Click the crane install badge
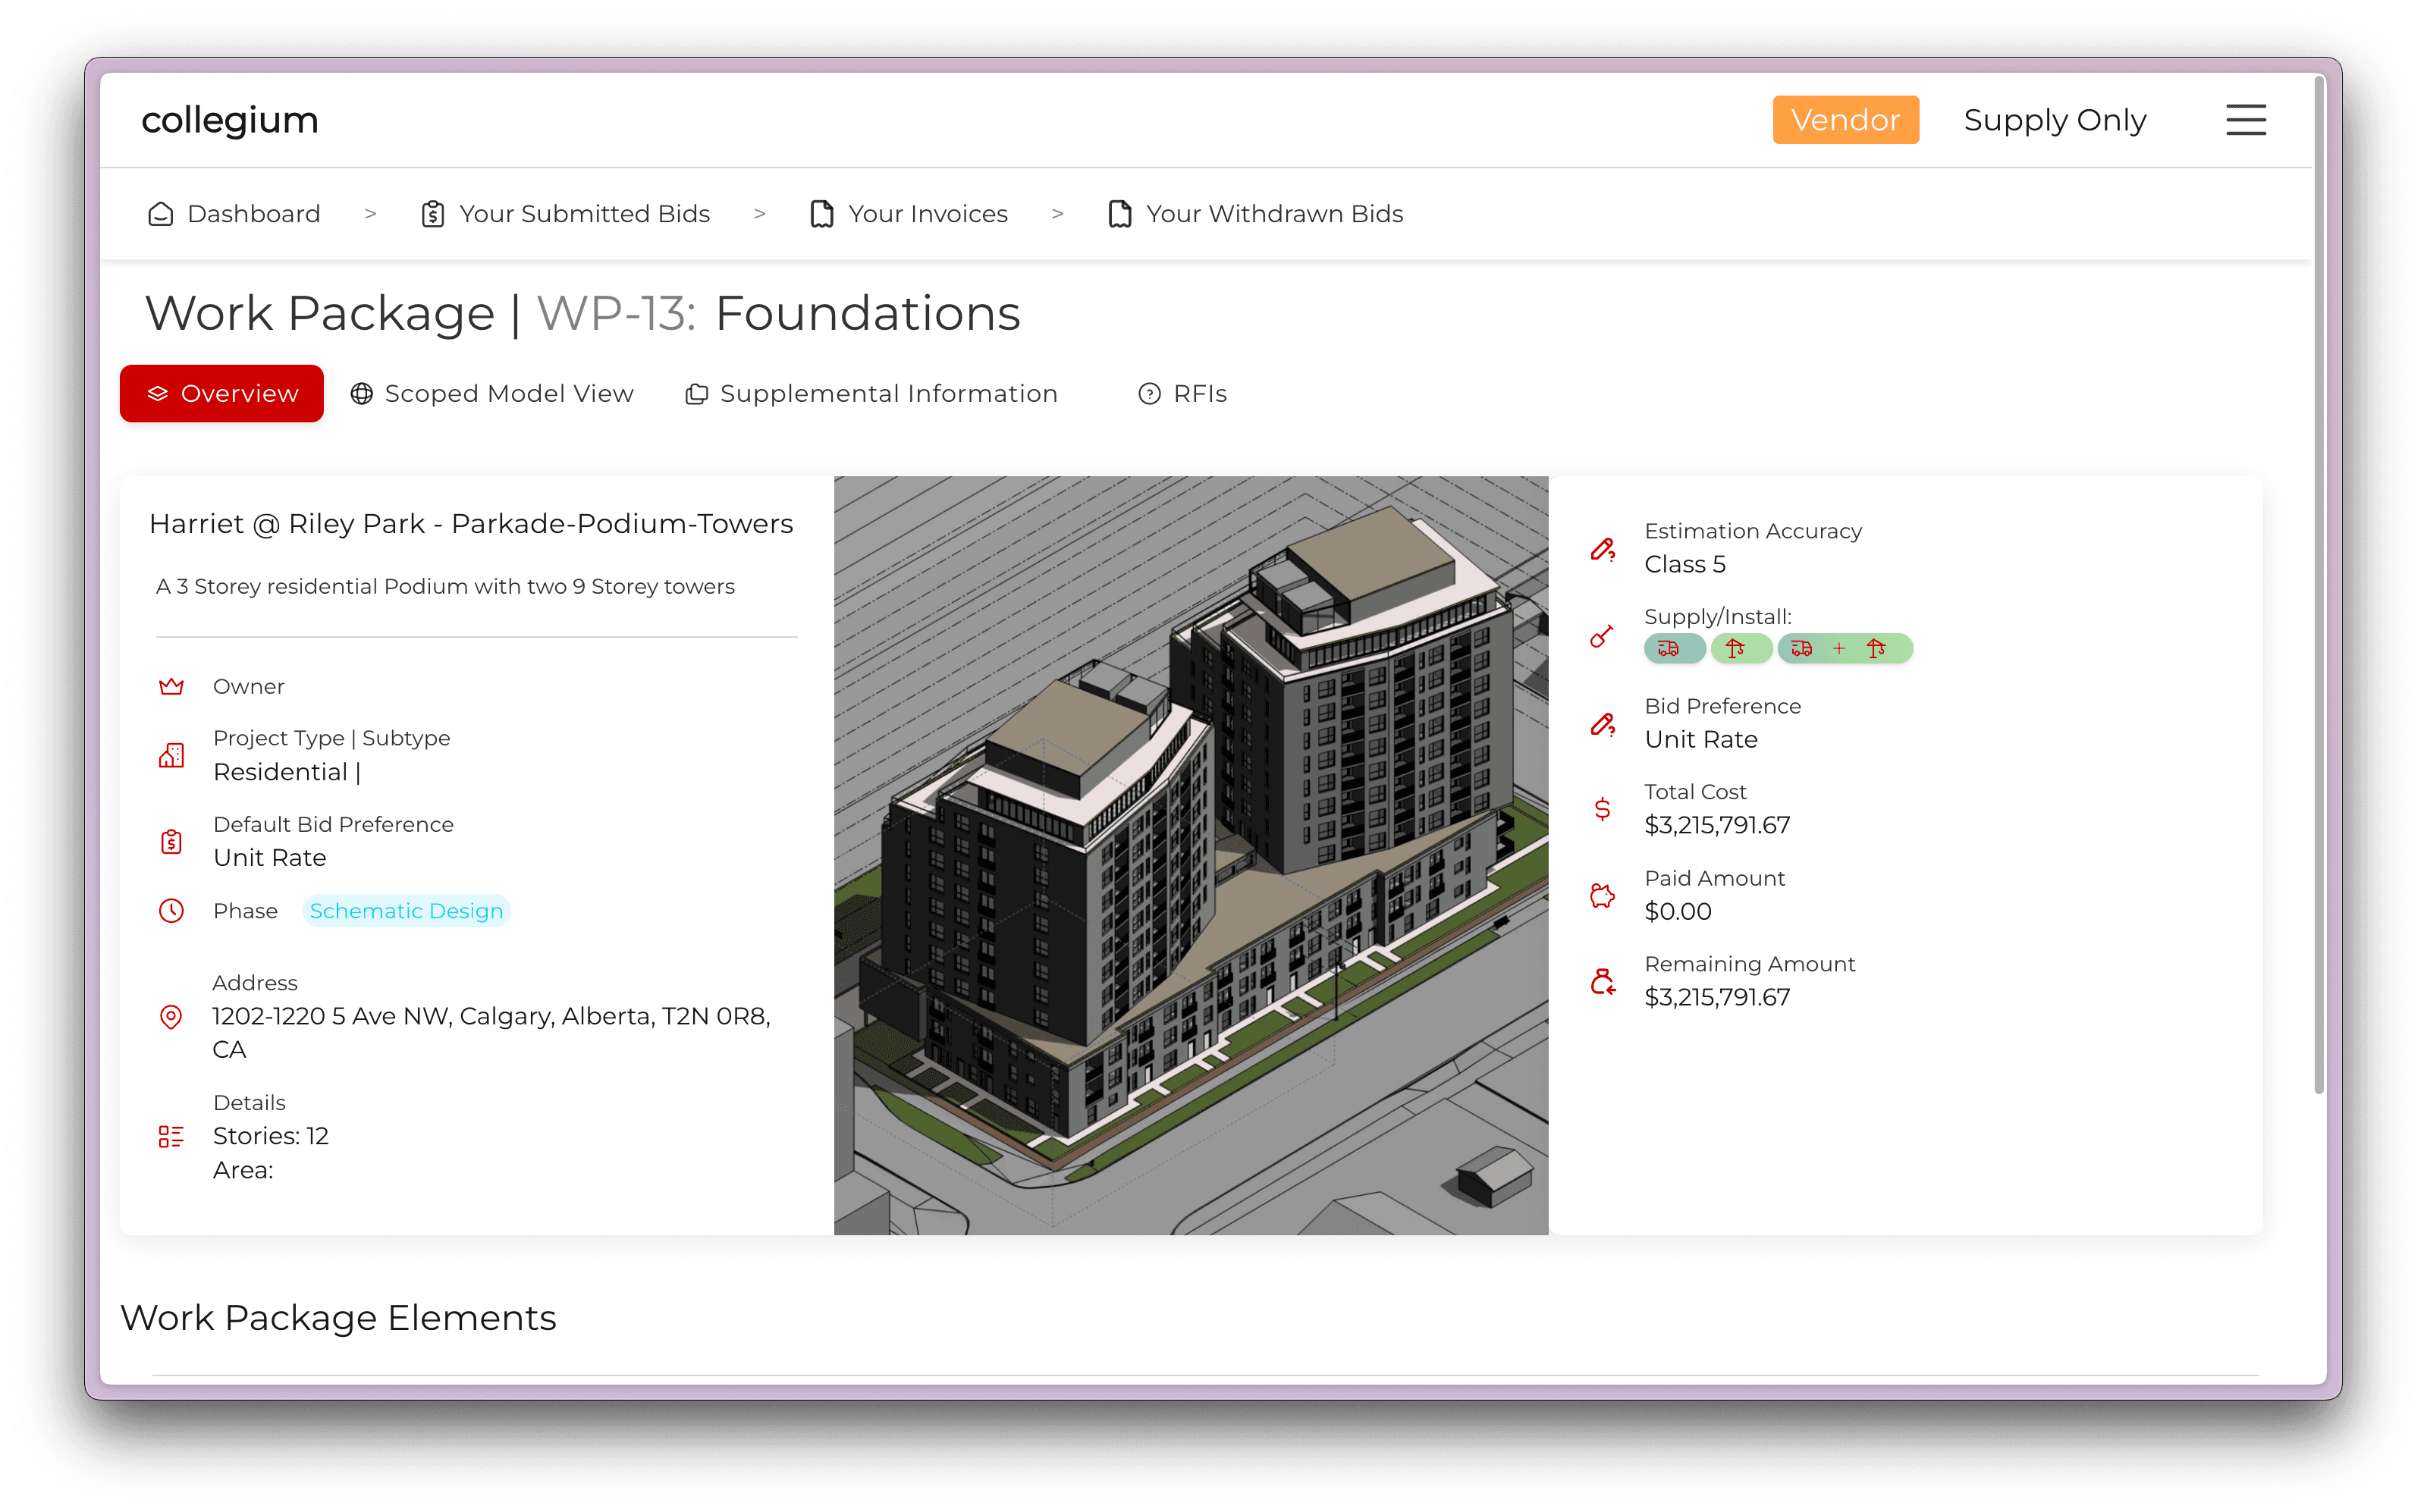The width and height of the screenshot is (2427, 1512). (1742, 648)
